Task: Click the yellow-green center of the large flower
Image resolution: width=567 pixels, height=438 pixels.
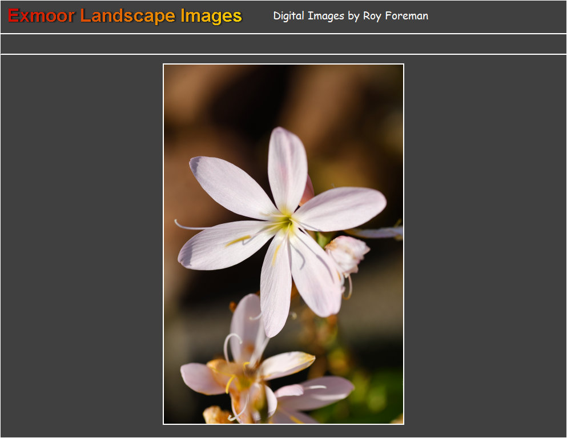Action: 284,222
